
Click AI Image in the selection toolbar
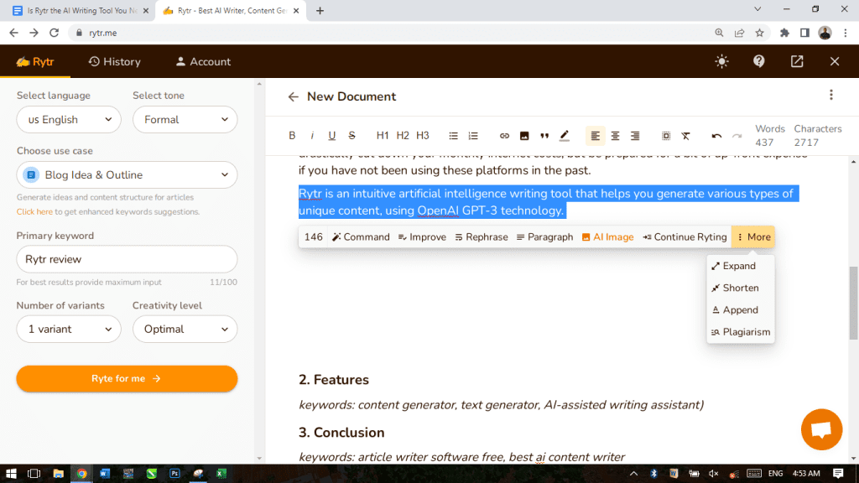607,237
